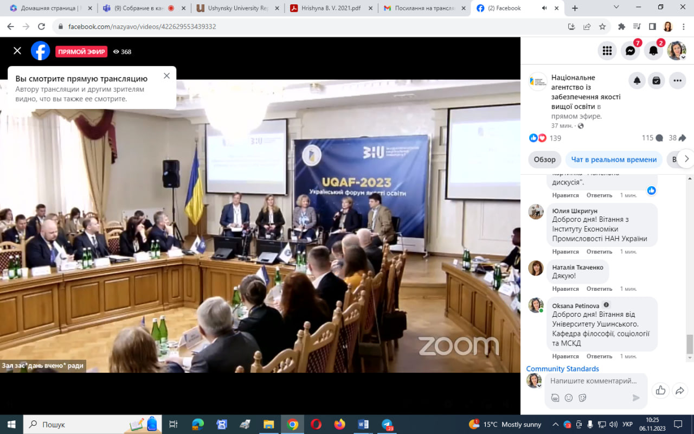The height and width of the screenshot is (434, 694).
Task: Save this video with the archive icon
Action: [657, 81]
